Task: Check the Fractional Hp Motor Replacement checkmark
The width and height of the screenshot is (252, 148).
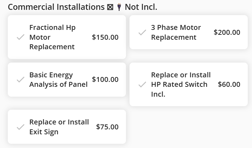Action: tap(20, 37)
